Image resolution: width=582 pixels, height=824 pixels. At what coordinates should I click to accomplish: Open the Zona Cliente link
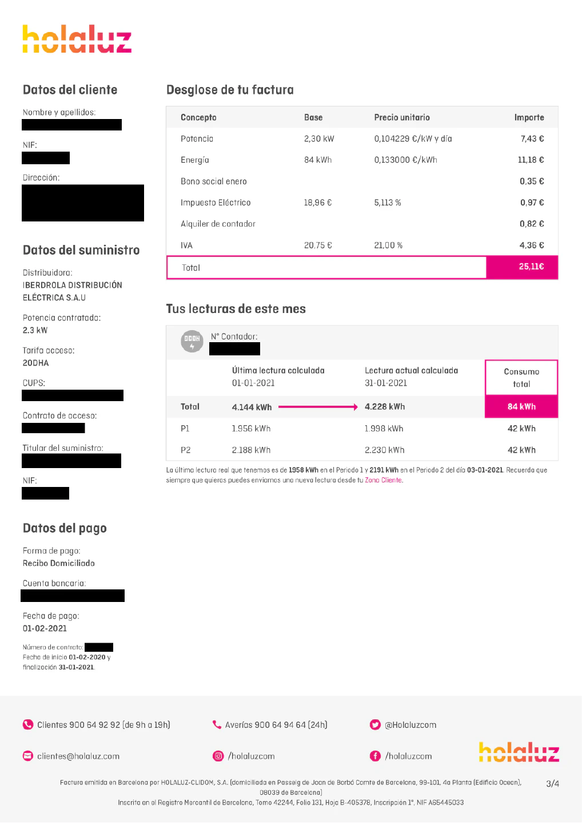(383, 480)
